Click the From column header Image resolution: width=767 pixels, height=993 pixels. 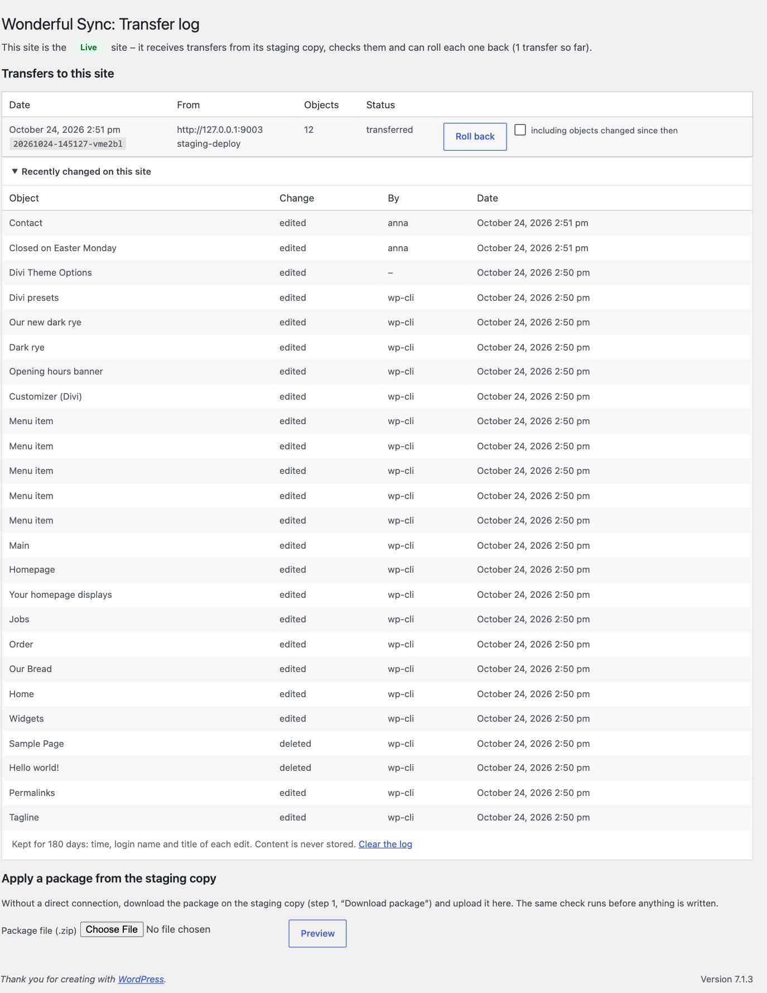188,105
